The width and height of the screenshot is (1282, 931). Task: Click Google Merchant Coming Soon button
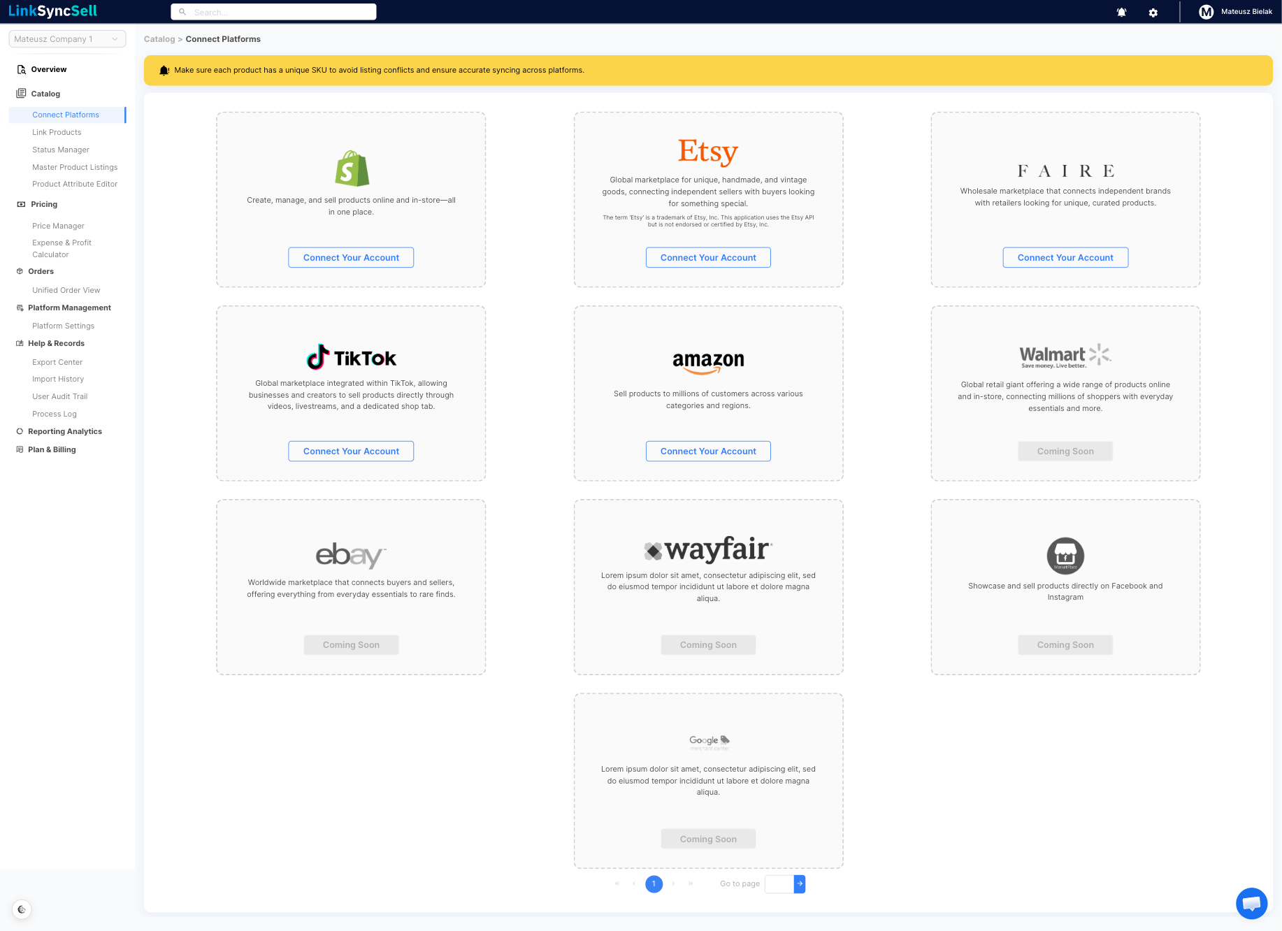[x=708, y=839]
